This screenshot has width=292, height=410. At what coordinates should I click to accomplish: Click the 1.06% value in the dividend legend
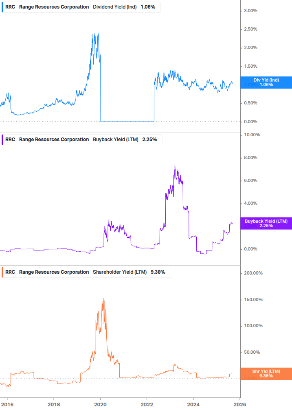click(148, 7)
